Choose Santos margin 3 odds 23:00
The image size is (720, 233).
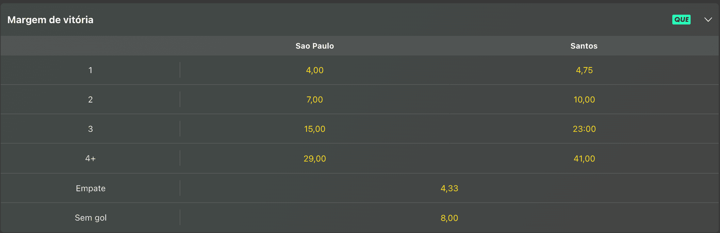[584, 129]
